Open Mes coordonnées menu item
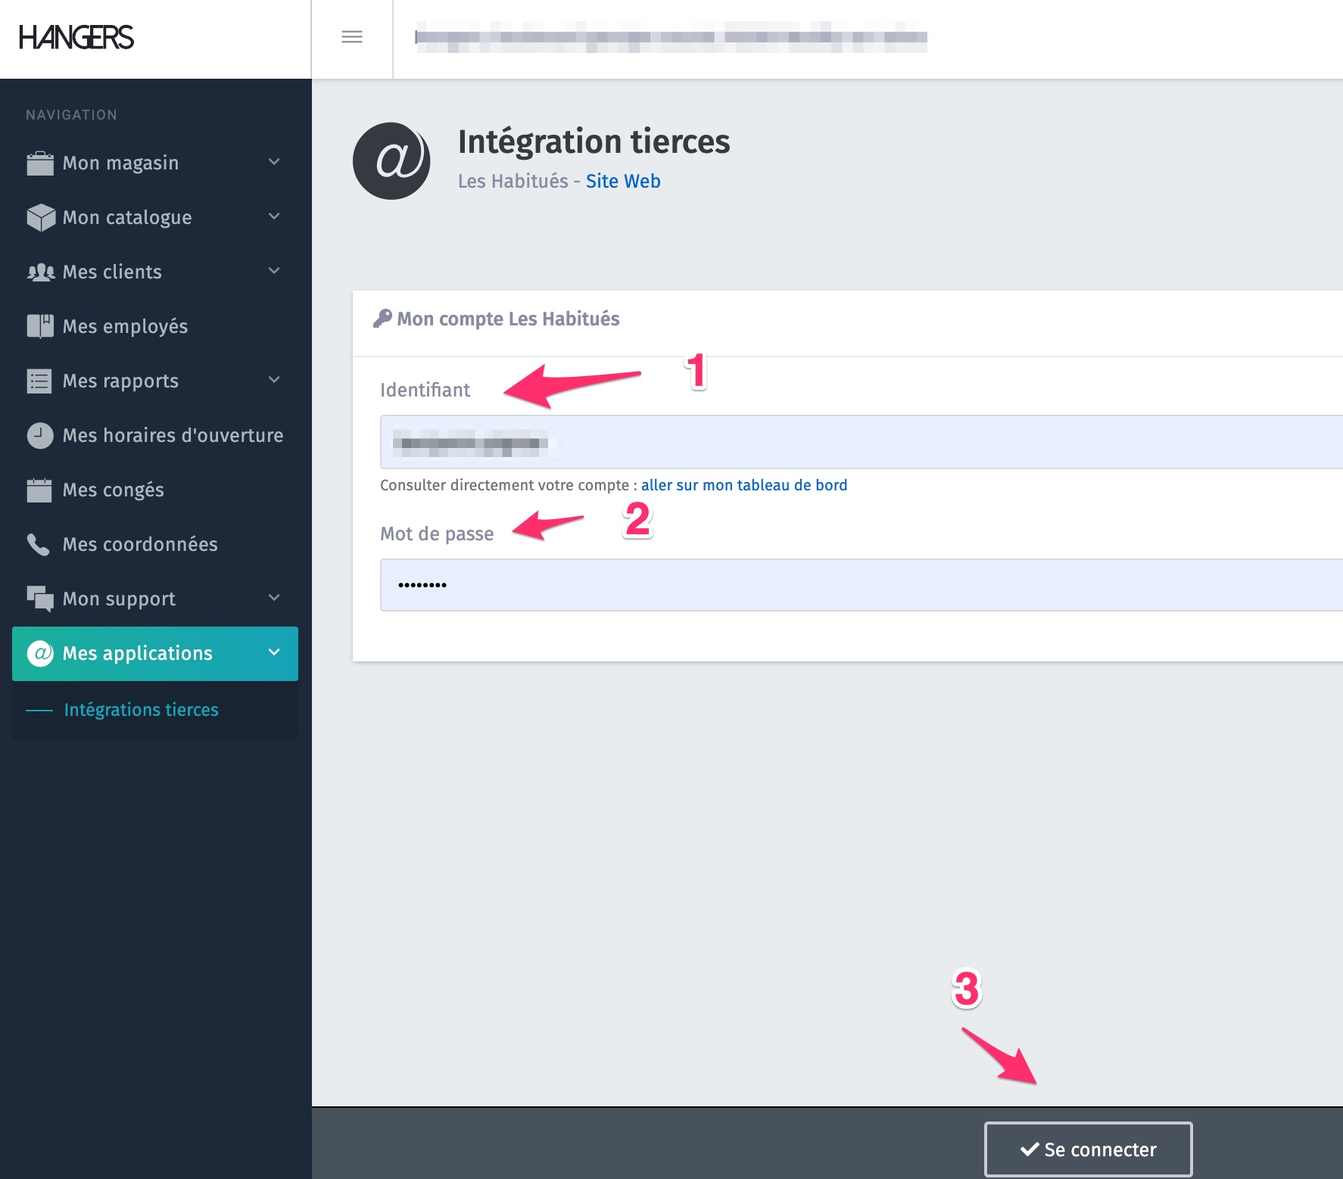 click(155, 544)
